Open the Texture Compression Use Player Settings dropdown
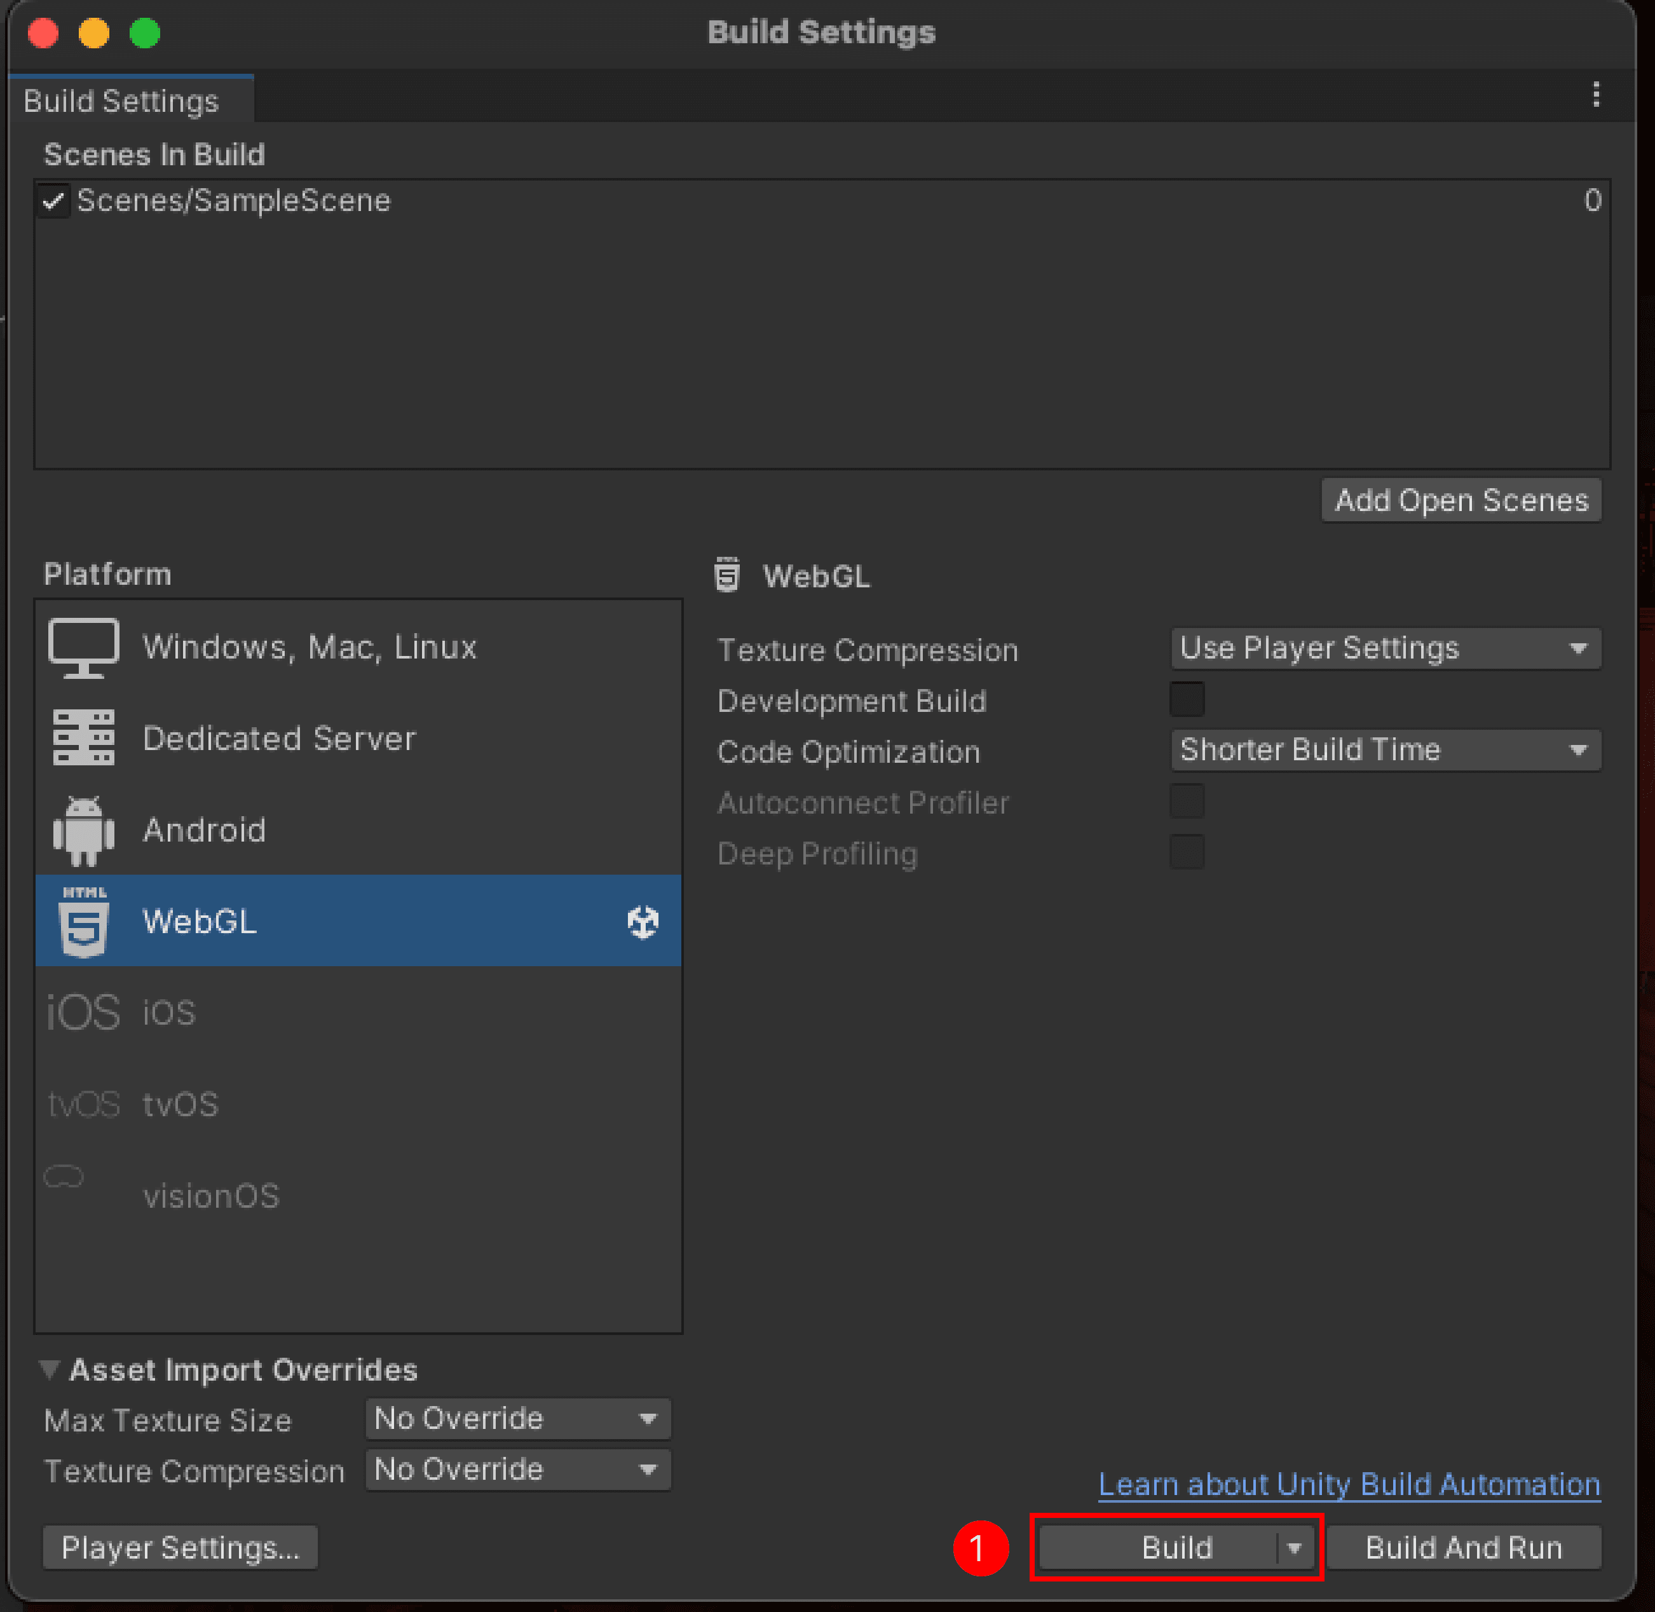1655x1612 pixels. 1384,648
